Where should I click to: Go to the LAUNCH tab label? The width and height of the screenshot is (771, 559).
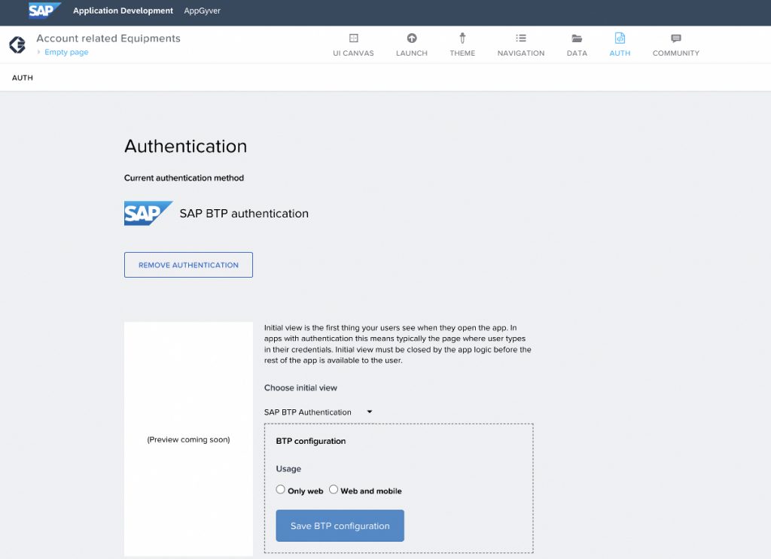pyautogui.click(x=412, y=53)
